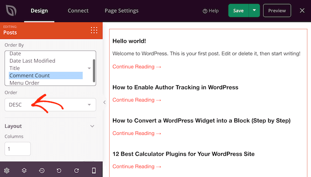Viewport: 311px width, 177px height.
Task: Click the undo arrow icon
Action: coord(59,171)
